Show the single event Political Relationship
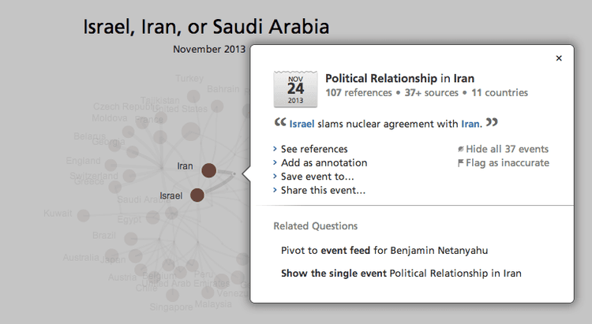 point(401,274)
